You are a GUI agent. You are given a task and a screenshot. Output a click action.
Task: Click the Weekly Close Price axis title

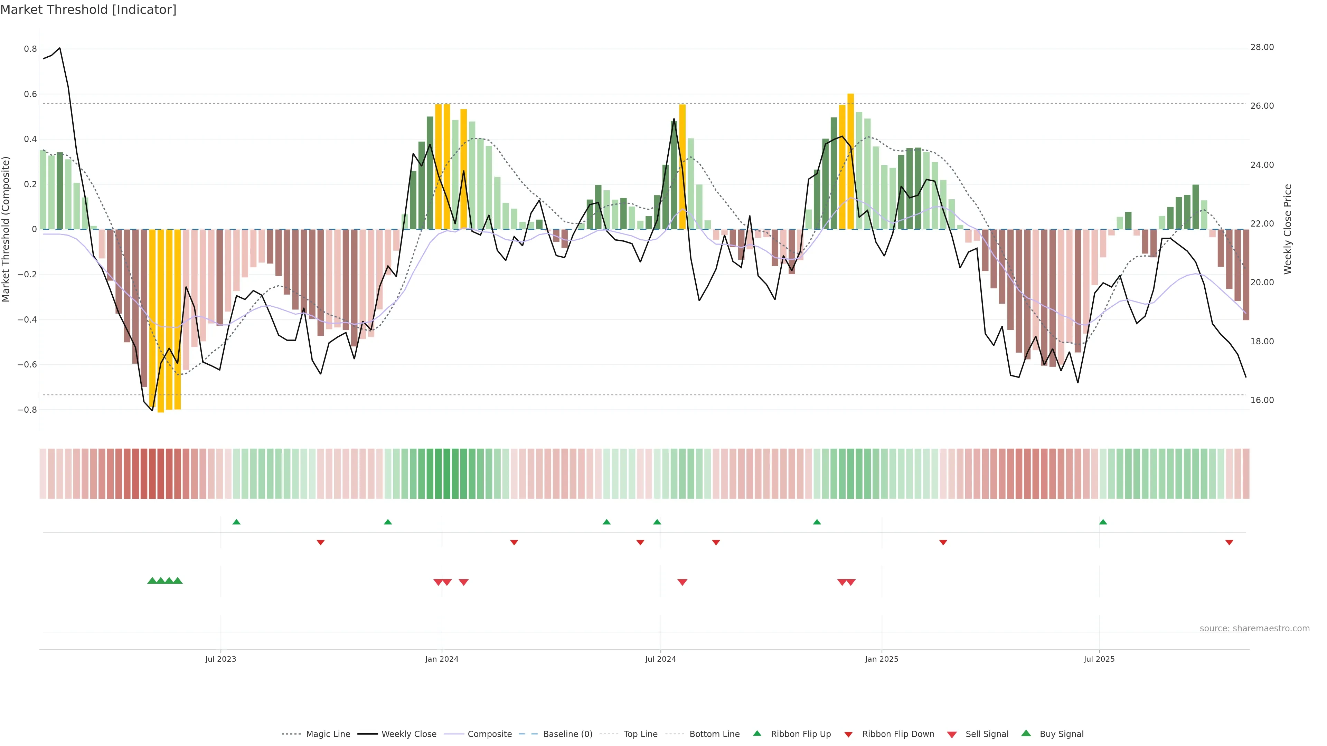[1288, 229]
